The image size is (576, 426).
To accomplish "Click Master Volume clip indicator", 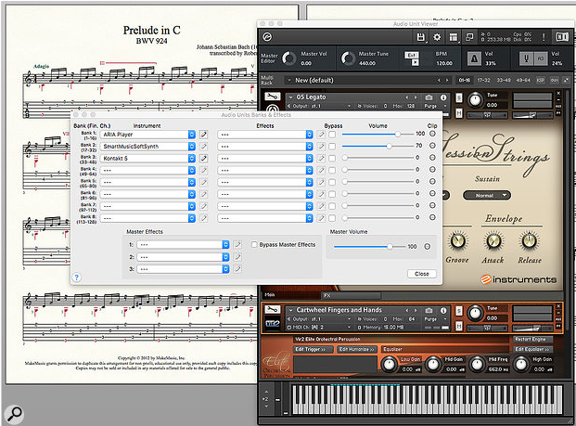I will [x=428, y=247].
